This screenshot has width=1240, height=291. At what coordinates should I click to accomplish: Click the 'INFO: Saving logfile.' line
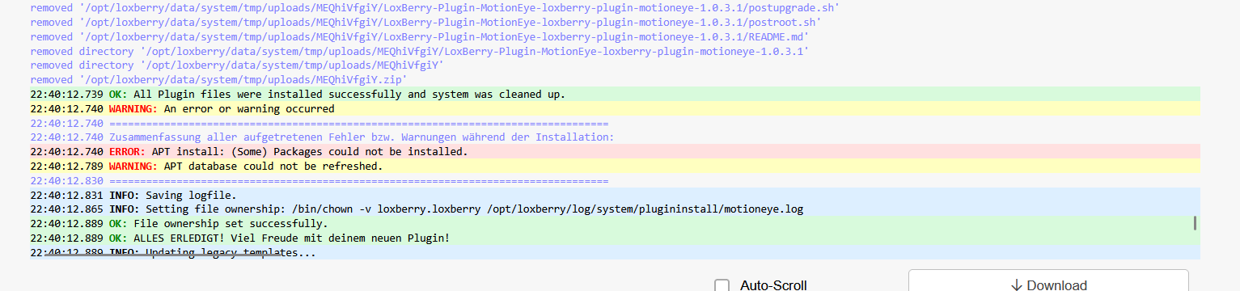pos(615,195)
